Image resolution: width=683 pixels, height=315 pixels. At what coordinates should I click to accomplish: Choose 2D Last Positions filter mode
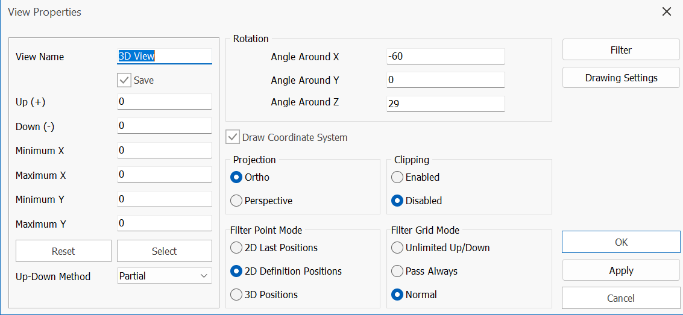pos(236,248)
